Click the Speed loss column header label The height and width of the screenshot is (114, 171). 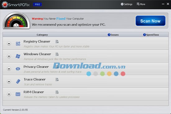click(152, 35)
